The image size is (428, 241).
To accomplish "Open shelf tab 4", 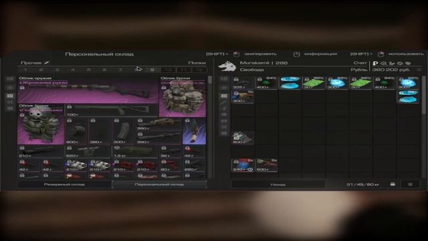I will [73, 70].
